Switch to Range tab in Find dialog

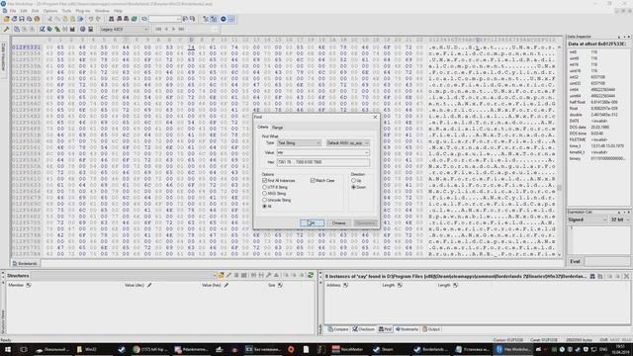(277, 128)
